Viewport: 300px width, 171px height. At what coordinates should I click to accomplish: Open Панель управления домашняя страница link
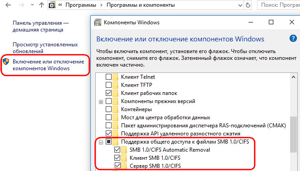41,26
